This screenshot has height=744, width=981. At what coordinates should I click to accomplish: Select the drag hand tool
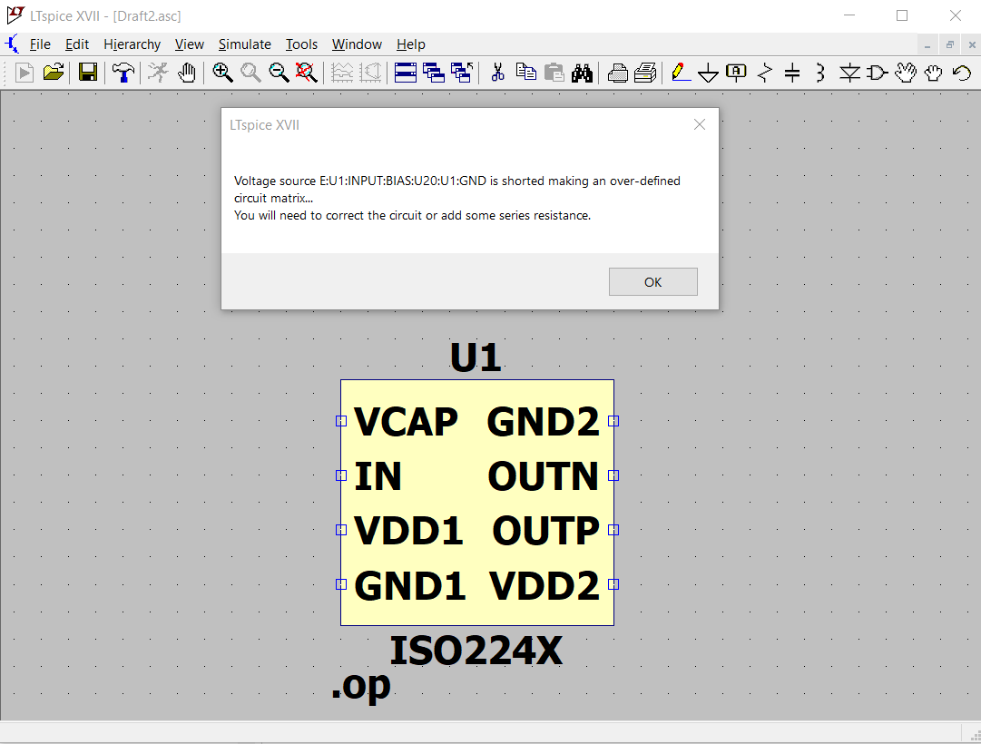coord(934,73)
